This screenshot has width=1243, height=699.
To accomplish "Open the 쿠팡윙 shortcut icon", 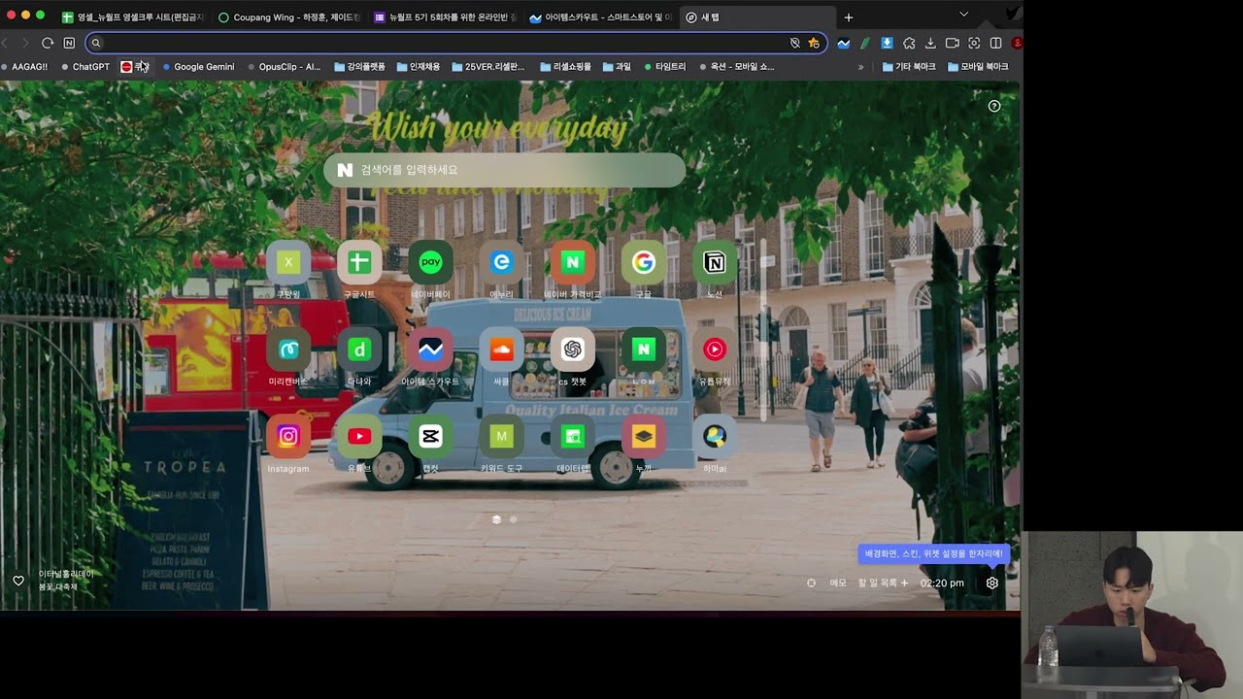I will click(x=288, y=262).
